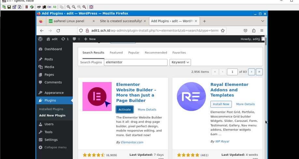Close the Add Plugins browser tab
The width and height of the screenshot is (299, 159).
[x=196, y=21]
